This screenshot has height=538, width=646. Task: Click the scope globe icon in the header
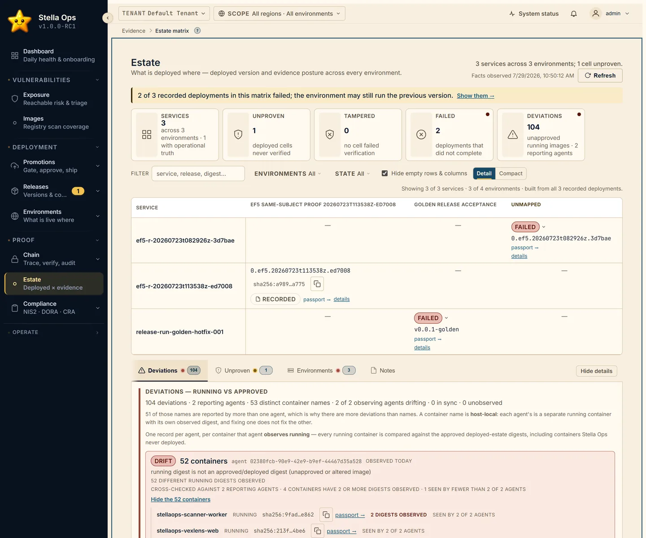222,13
